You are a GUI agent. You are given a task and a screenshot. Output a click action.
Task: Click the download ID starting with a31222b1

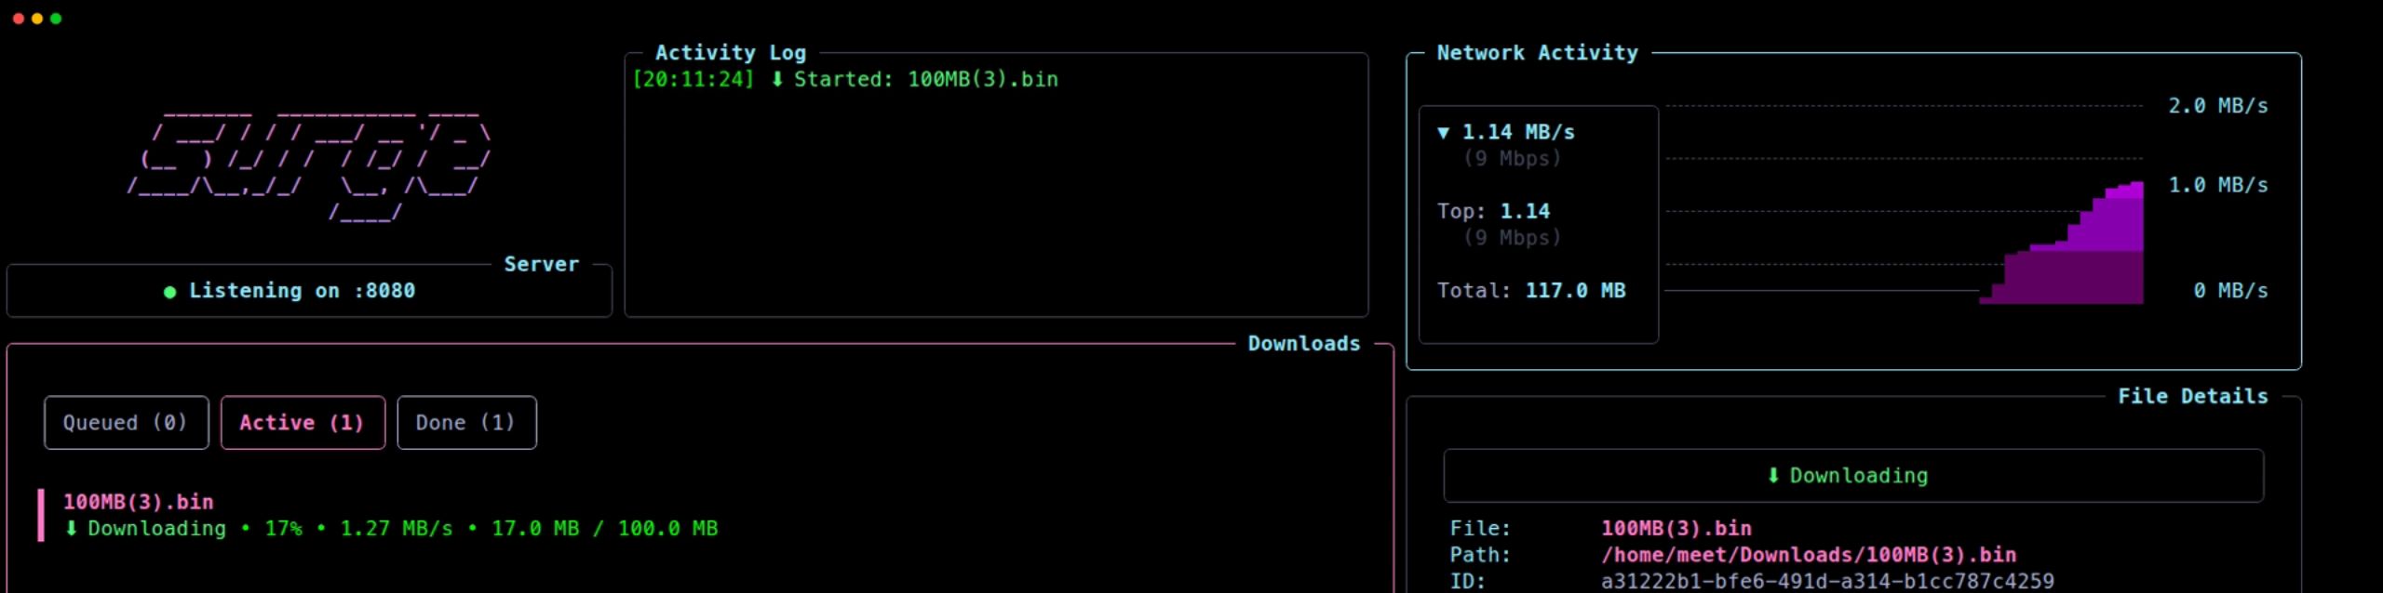(x=1826, y=582)
